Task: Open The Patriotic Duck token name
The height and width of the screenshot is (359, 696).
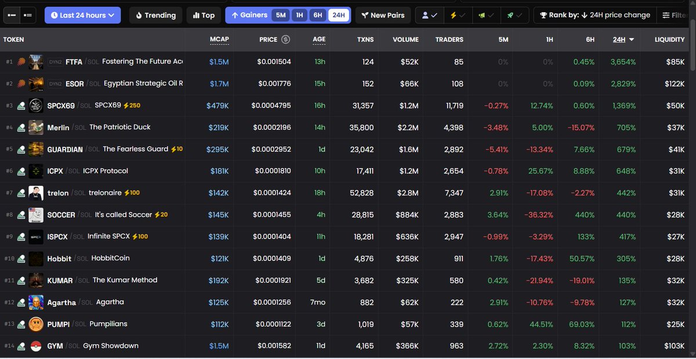Action: point(120,127)
